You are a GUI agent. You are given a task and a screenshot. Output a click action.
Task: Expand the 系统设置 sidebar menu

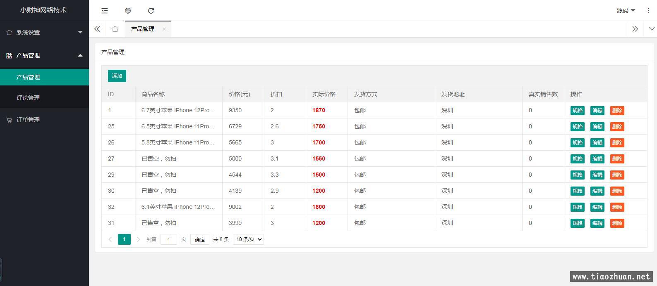(44, 32)
